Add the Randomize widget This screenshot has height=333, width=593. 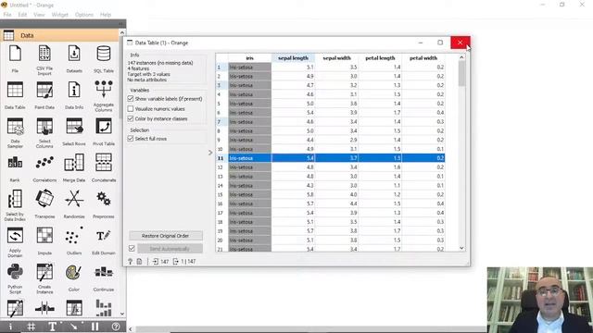pyautogui.click(x=74, y=199)
